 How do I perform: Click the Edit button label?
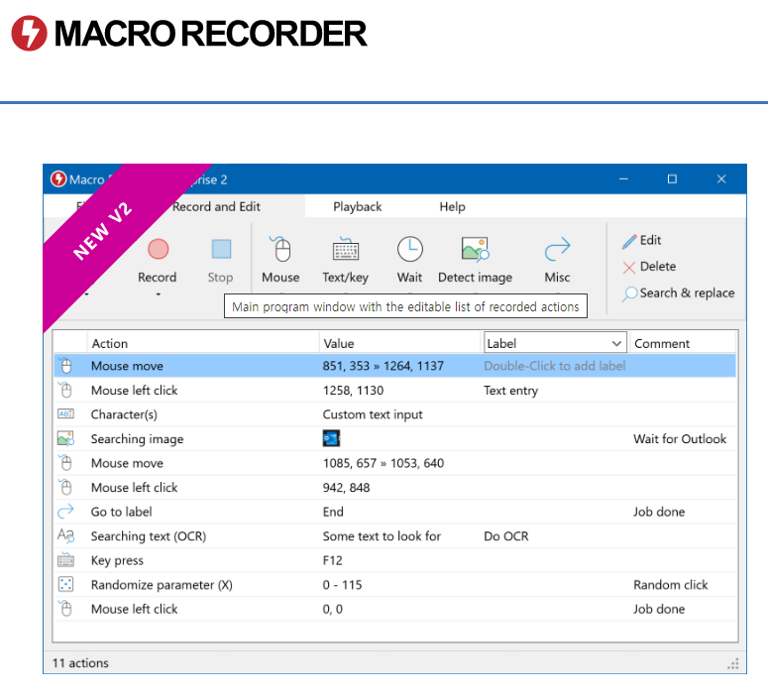650,240
